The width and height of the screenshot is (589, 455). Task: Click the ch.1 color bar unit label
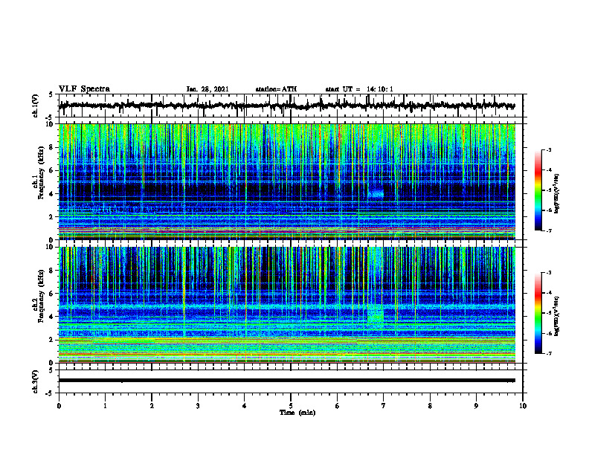pos(557,194)
